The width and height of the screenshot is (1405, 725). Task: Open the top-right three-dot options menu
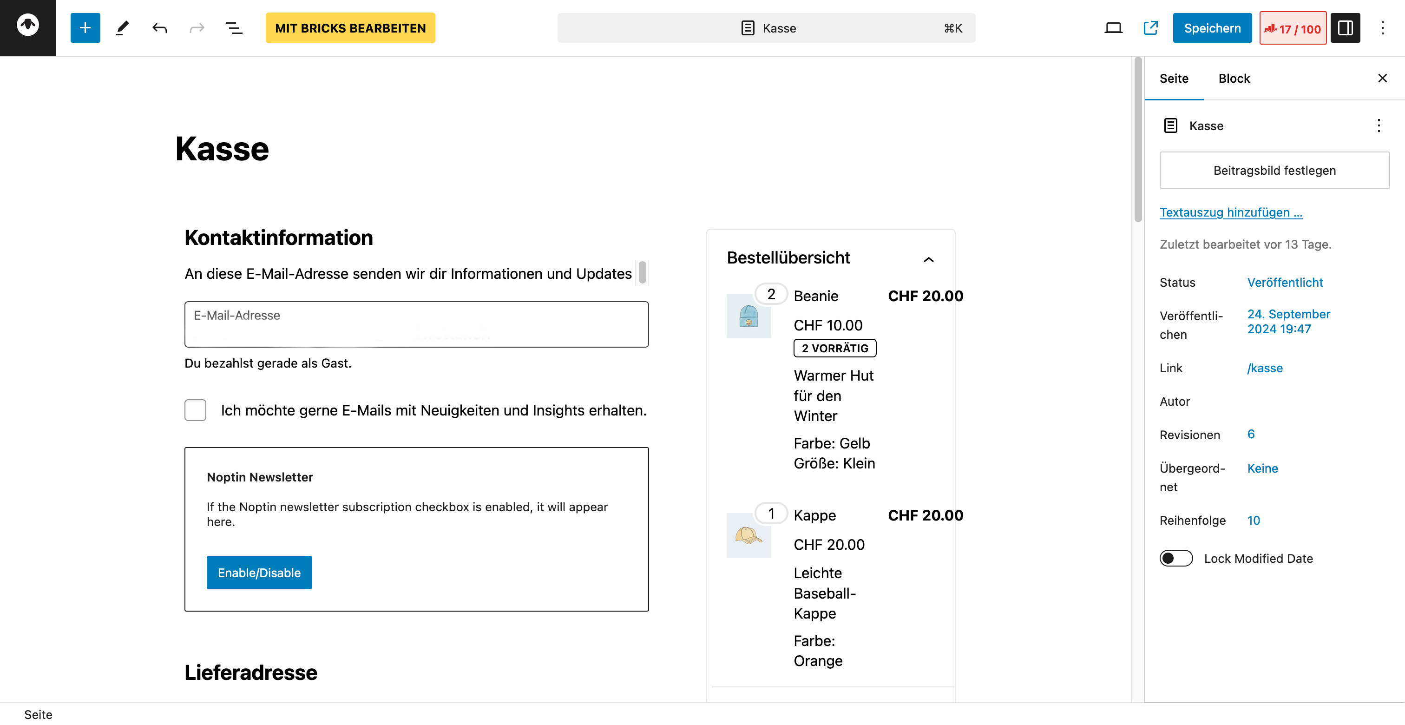click(1382, 28)
